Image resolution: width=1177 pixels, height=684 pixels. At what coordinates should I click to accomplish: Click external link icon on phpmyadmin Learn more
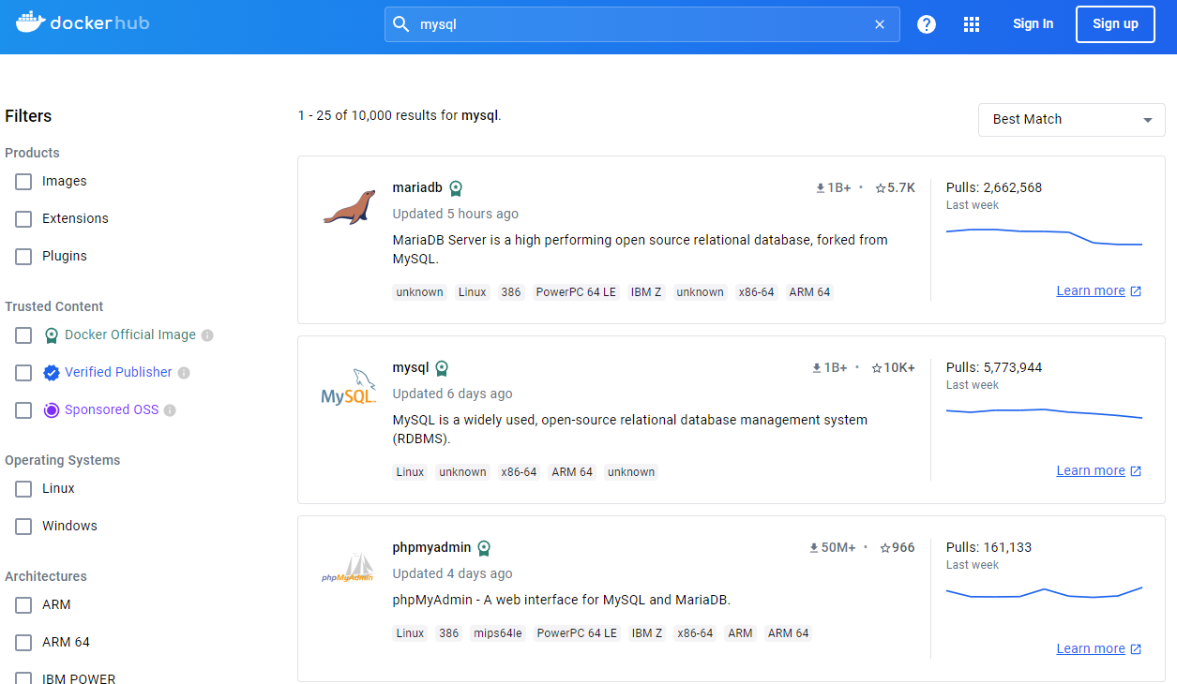point(1136,649)
